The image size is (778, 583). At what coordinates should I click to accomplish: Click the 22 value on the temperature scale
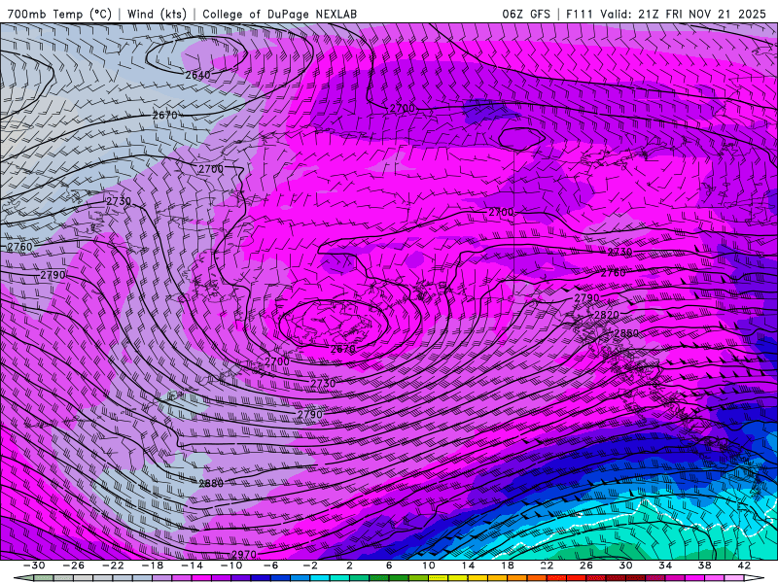coord(547,566)
